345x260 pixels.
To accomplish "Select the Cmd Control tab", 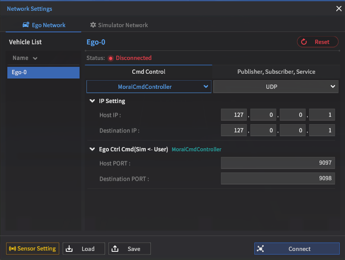I will [149, 72].
